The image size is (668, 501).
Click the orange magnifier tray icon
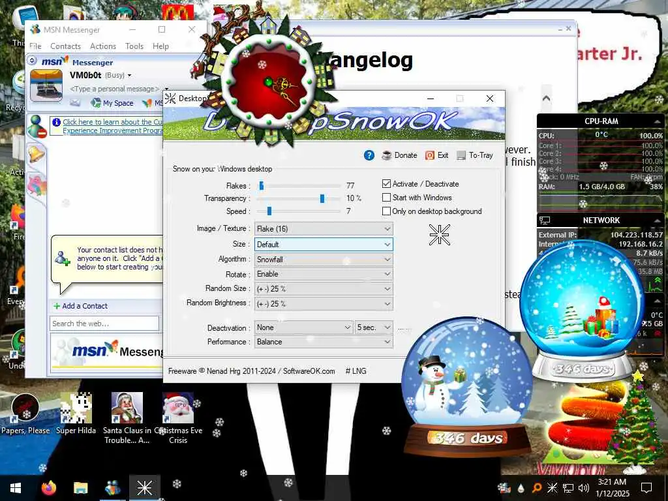point(536,488)
